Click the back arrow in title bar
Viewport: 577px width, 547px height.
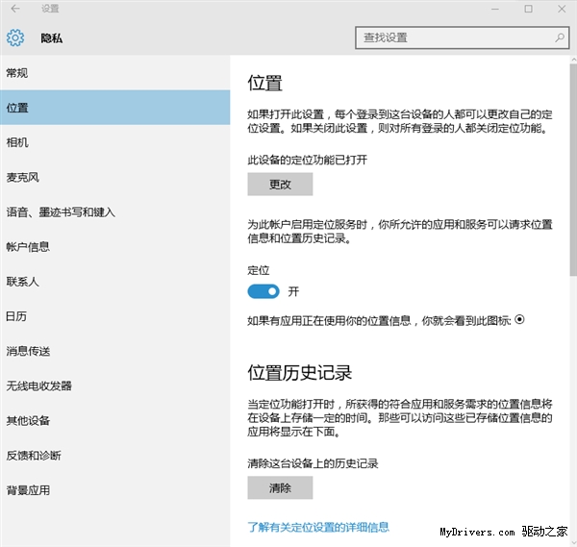pos(15,9)
